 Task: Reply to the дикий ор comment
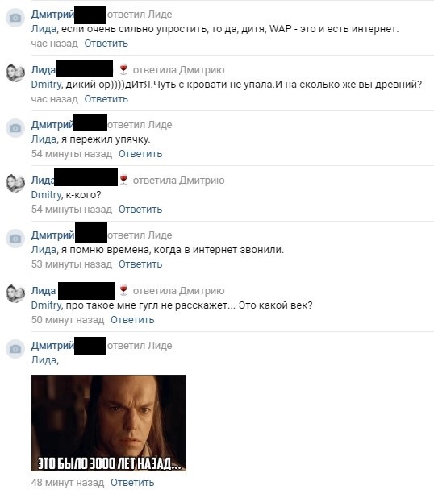106,99
